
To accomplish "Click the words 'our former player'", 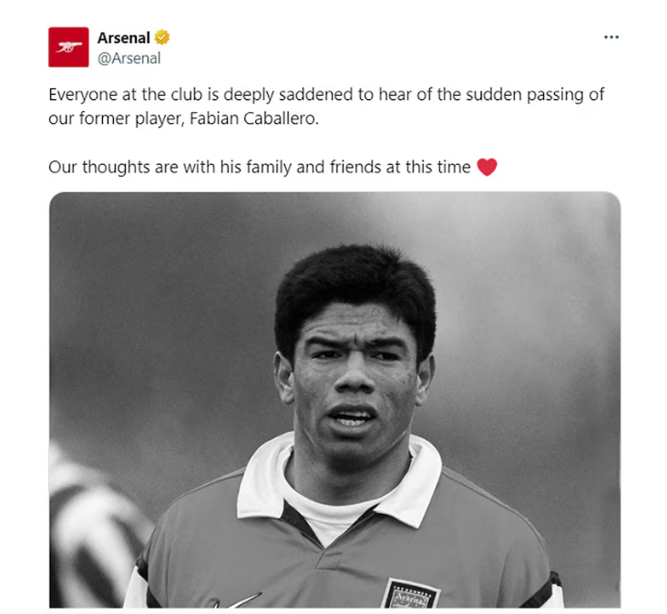I will (x=116, y=118).
